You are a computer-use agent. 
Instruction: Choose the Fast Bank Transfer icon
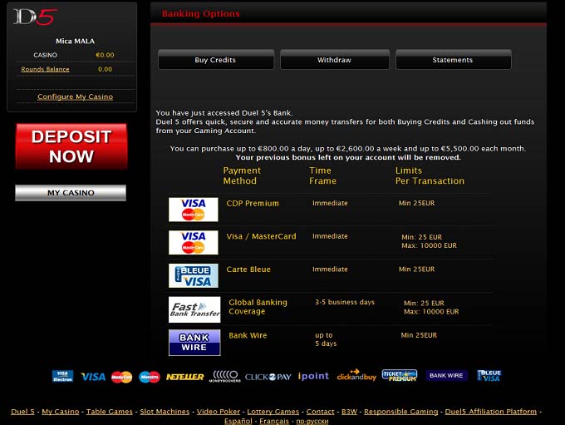194,309
